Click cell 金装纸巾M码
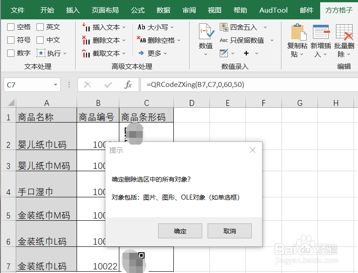 [x=46, y=209]
